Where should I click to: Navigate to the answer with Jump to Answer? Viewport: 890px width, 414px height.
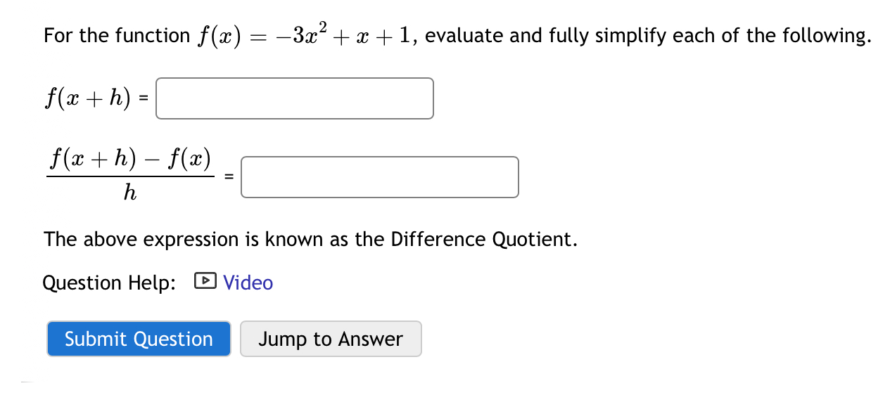click(331, 339)
